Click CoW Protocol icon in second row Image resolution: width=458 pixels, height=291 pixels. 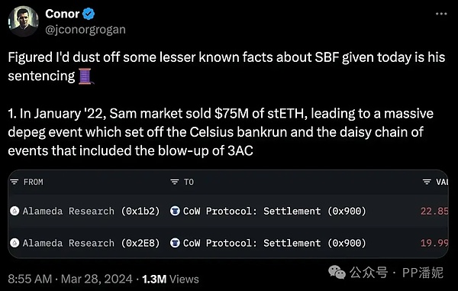coord(175,243)
